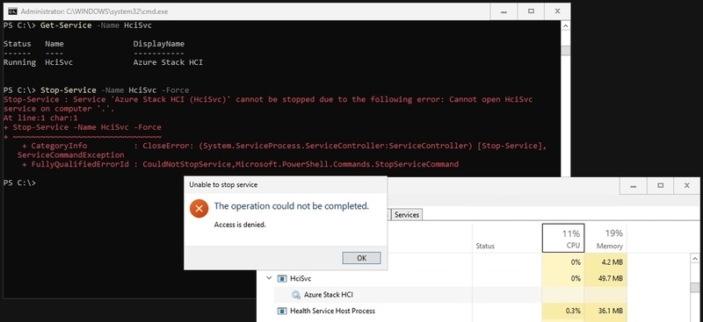The height and width of the screenshot is (322, 703).
Task: Click the FullyQualifiedErrorId error line
Action: pyautogui.click(x=240, y=164)
